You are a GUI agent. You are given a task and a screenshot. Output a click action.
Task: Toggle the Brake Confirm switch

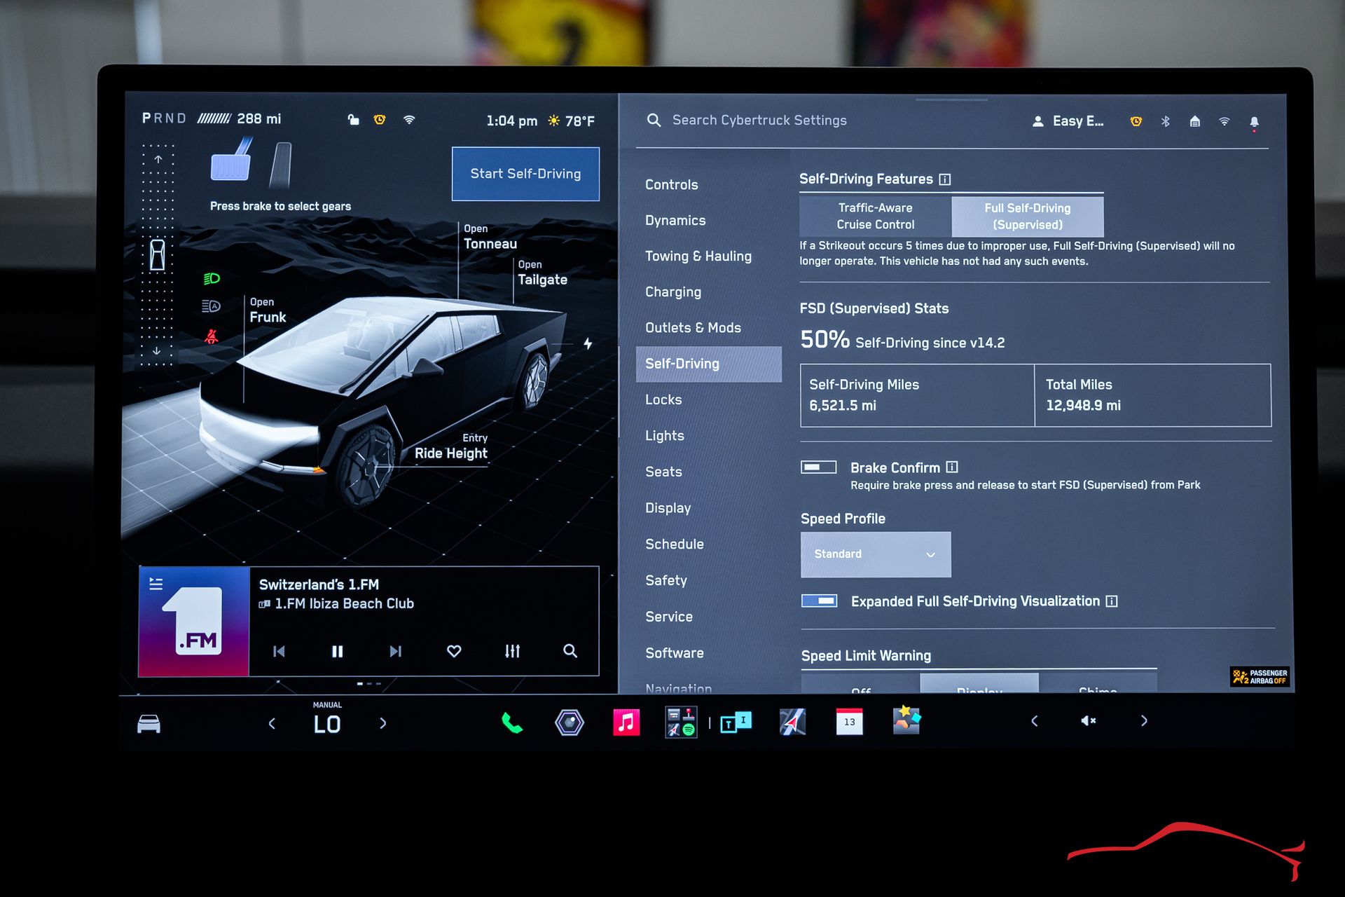click(819, 467)
